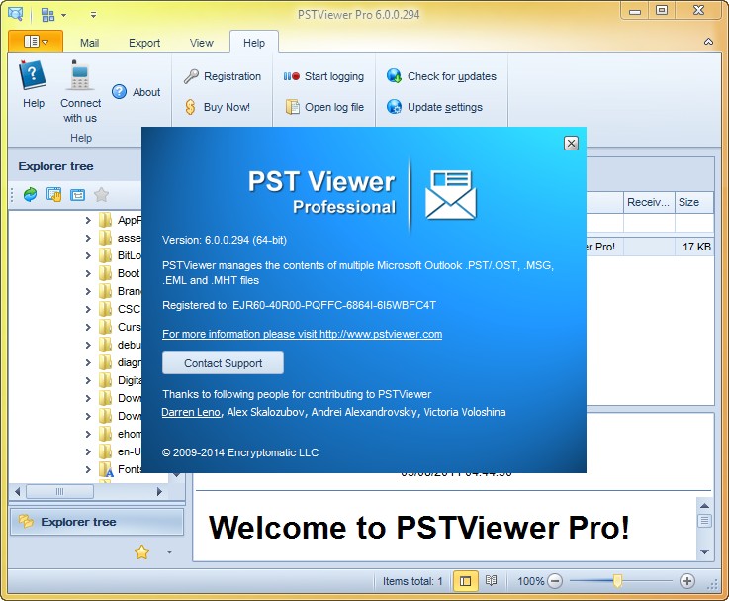Open the pstviewer.com information link
729x601 pixels.
[303, 334]
